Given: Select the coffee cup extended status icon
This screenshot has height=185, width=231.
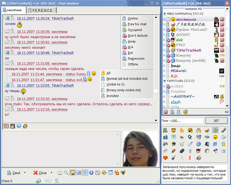Looking at the screenshot, I should (182, 137).
